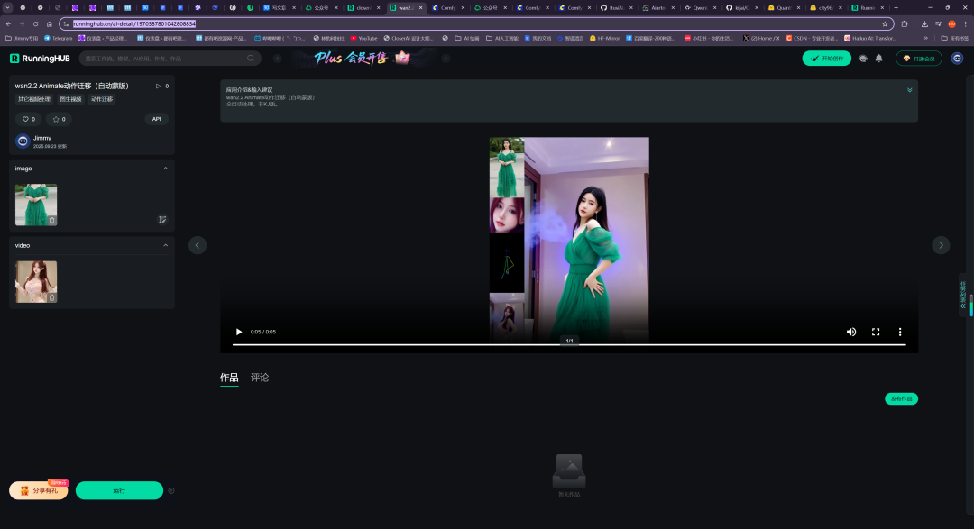
Task: Open Chrome three-dot menu
Action: point(965,23)
